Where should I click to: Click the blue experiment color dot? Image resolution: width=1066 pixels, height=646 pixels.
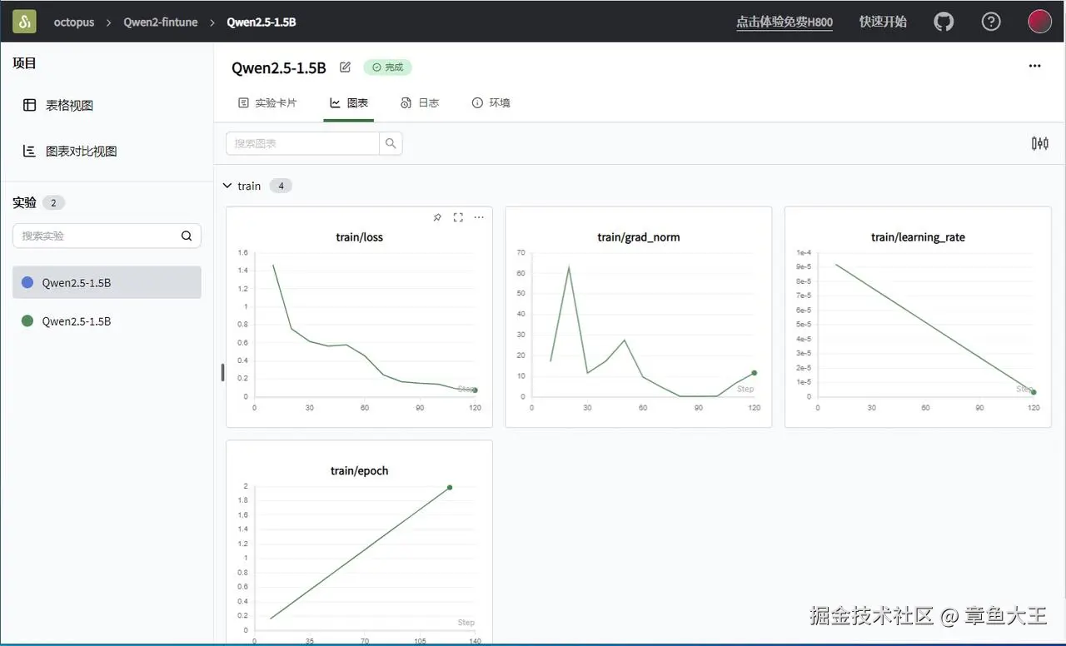[27, 282]
